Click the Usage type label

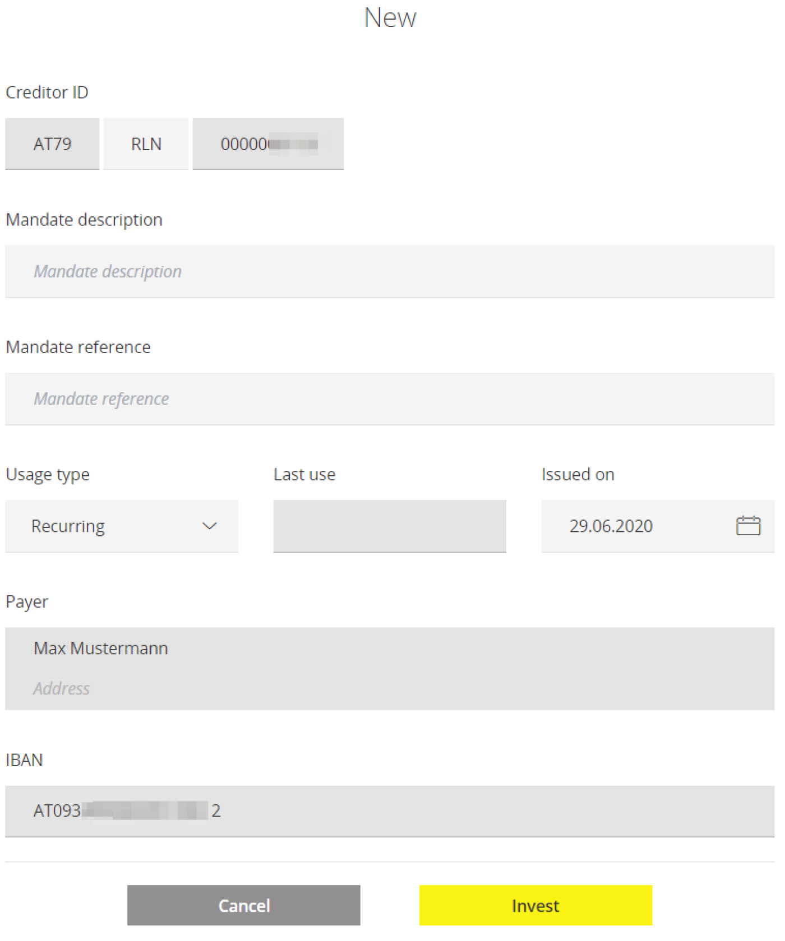click(48, 474)
